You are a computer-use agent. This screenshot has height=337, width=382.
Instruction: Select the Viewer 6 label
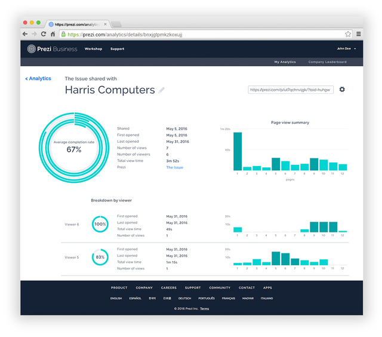click(x=72, y=225)
